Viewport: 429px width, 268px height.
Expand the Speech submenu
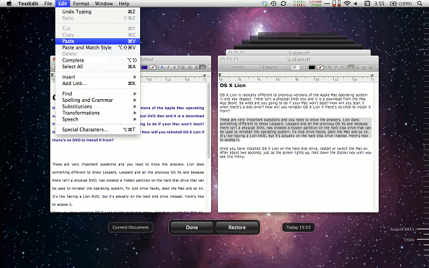98,119
